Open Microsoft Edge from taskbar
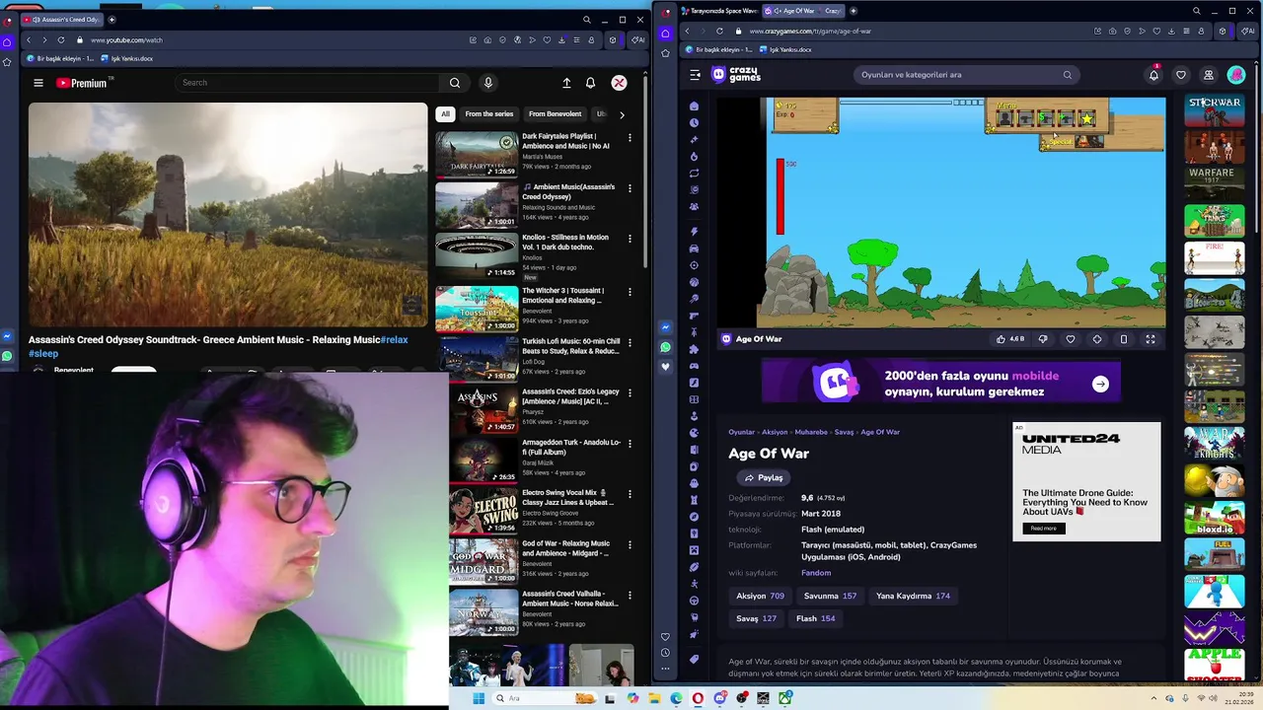 click(x=676, y=698)
